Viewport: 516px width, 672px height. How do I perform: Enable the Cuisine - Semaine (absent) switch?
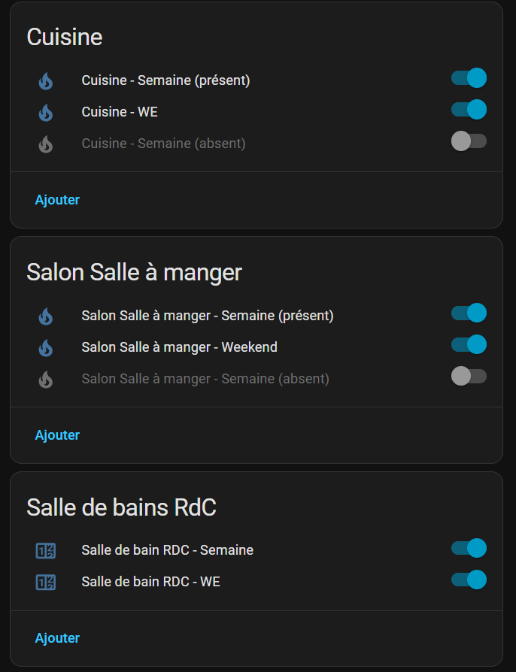click(x=469, y=141)
